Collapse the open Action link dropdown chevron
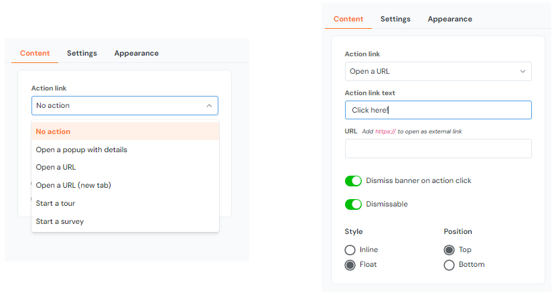Image resolution: width=552 pixels, height=295 pixels. [x=209, y=105]
